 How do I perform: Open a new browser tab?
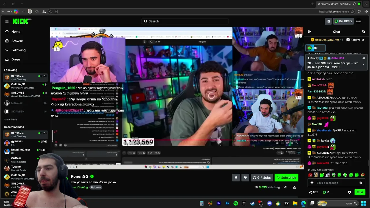(x=312, y=4)
